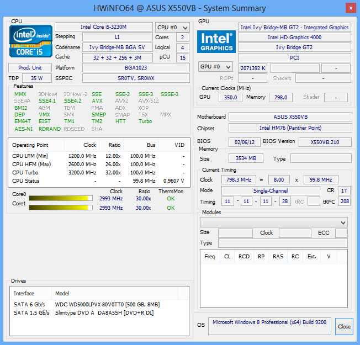The image size is (360, 345).
Task: Select the Slimtype DVD A drive row
Action: 99,313
